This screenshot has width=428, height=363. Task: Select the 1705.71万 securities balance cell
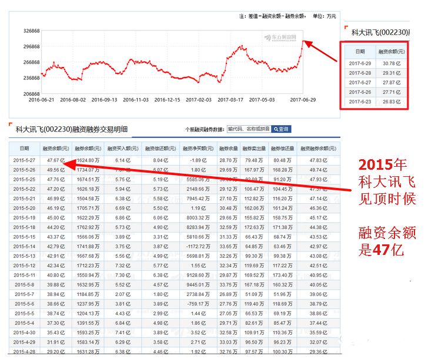point(88,208)
